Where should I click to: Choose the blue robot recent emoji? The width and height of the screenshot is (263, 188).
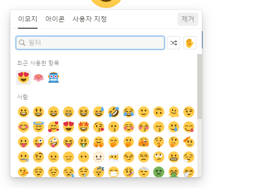coord(54,78)
